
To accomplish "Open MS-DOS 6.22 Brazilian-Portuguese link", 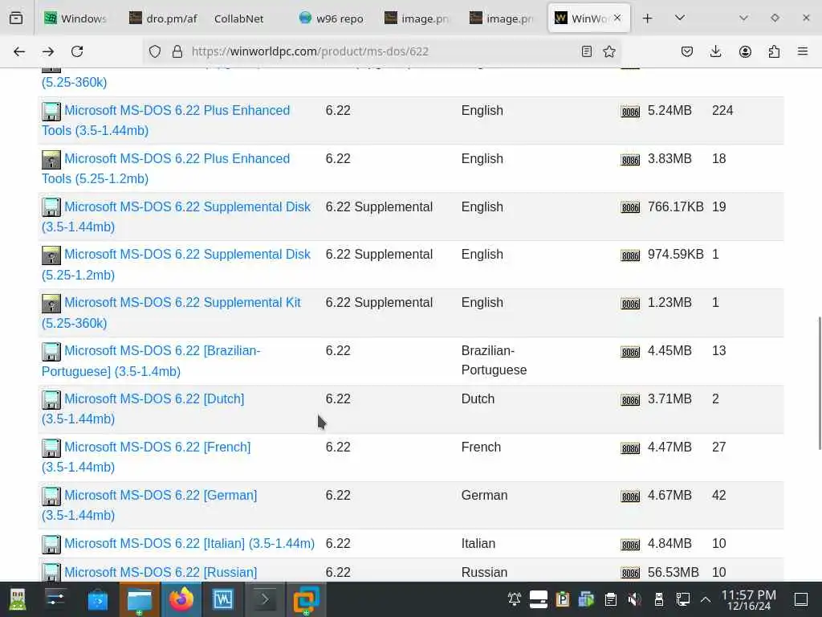I will (x=151, y=361).
